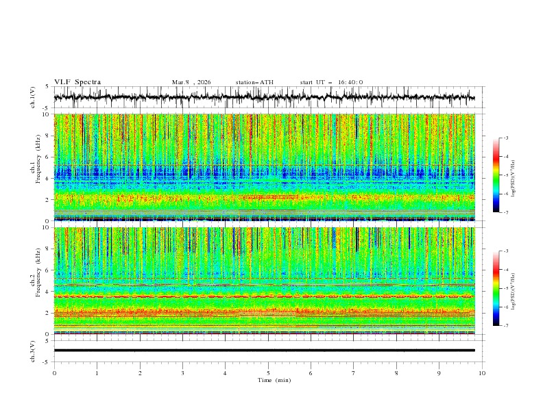Click the time axis tick label '10'
The height and width of the screenshot is (419, 543).
pos(482,373)
